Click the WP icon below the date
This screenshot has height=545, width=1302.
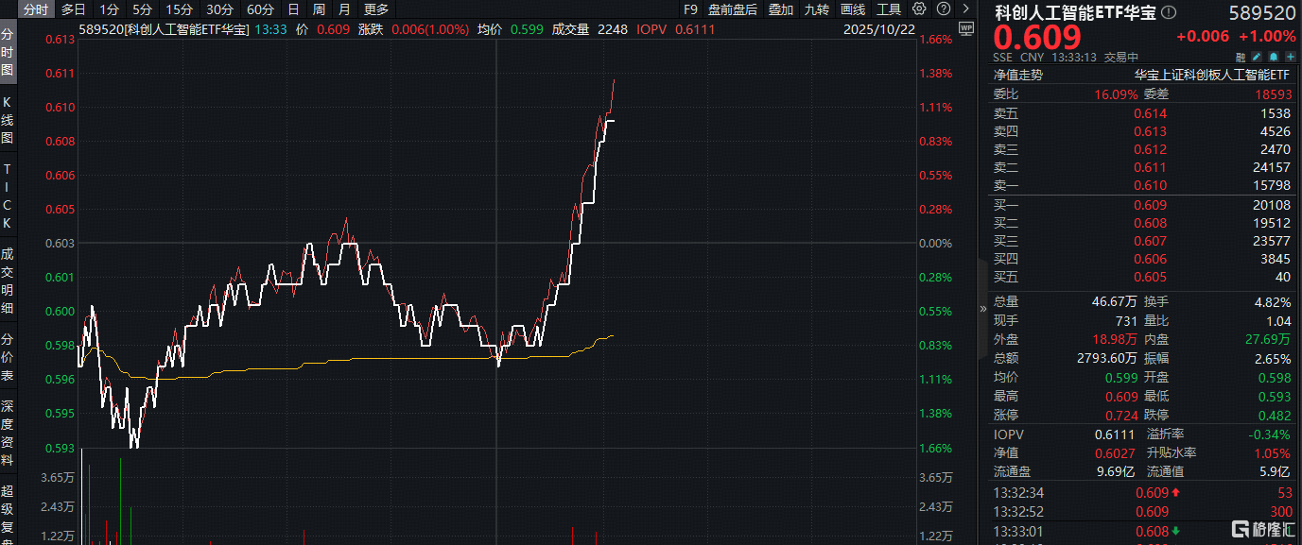(x=965, y=28)
